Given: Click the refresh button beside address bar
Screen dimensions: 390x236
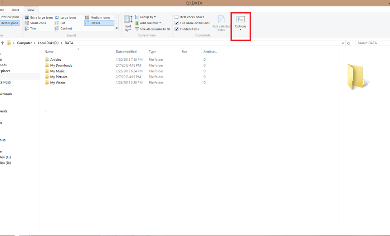Looking at the screenshot, I should (x=349, y=43).
